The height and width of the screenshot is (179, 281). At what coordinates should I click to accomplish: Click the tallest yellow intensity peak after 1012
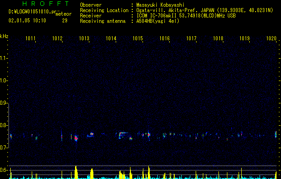(x=76, y=172)
